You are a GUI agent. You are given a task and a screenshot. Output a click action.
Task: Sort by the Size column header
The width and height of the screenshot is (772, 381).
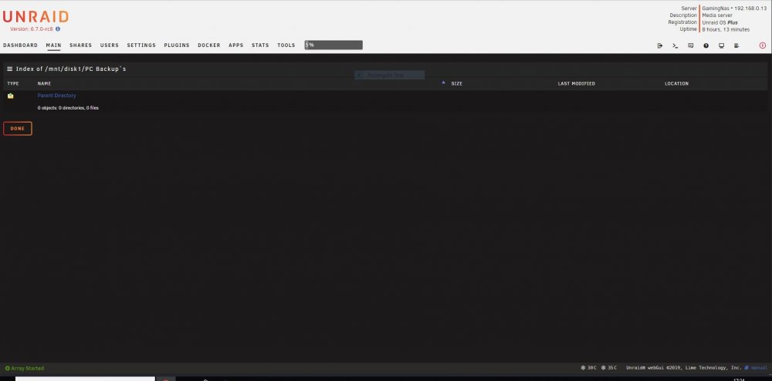(457, 83)
